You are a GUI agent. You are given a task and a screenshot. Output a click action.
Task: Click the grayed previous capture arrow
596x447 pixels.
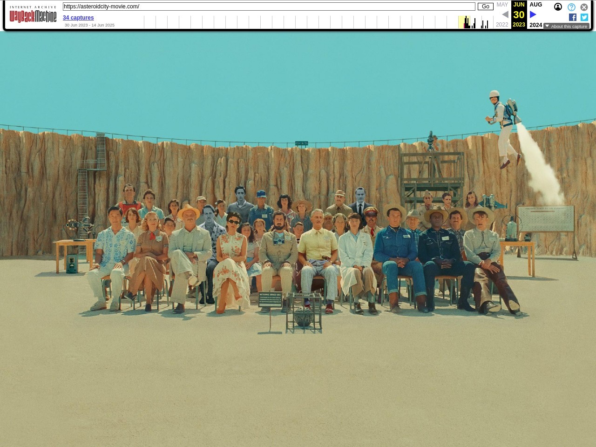[x=505, y=14]
